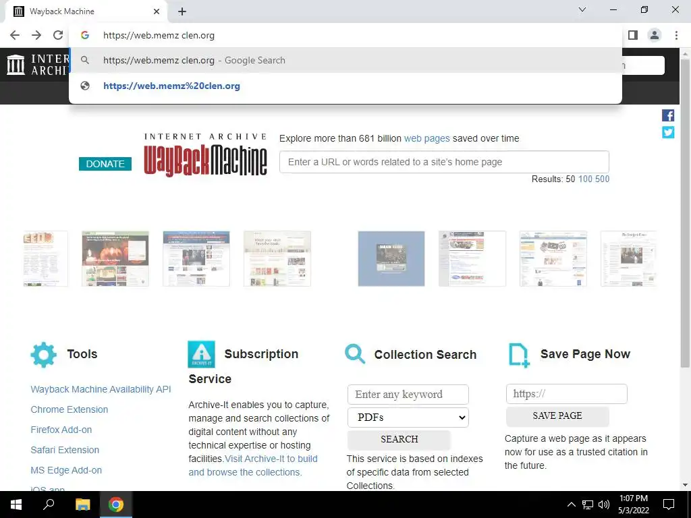Open the network status tray icon
This screenshot has width=691, height=518.
[x=588, y=505]
